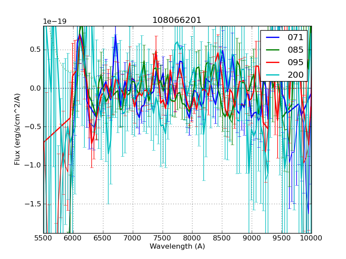Select the 085 legend label
Screen dimensions: 346x259
(x=295, y=50)
